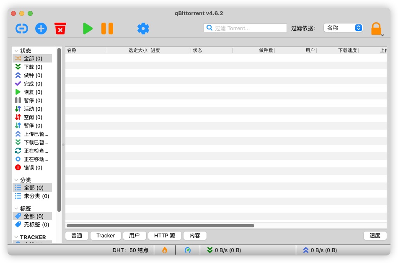Click the orange flame connection status icon
This screenshot has height=263, width=398.
tap(165, 250)
